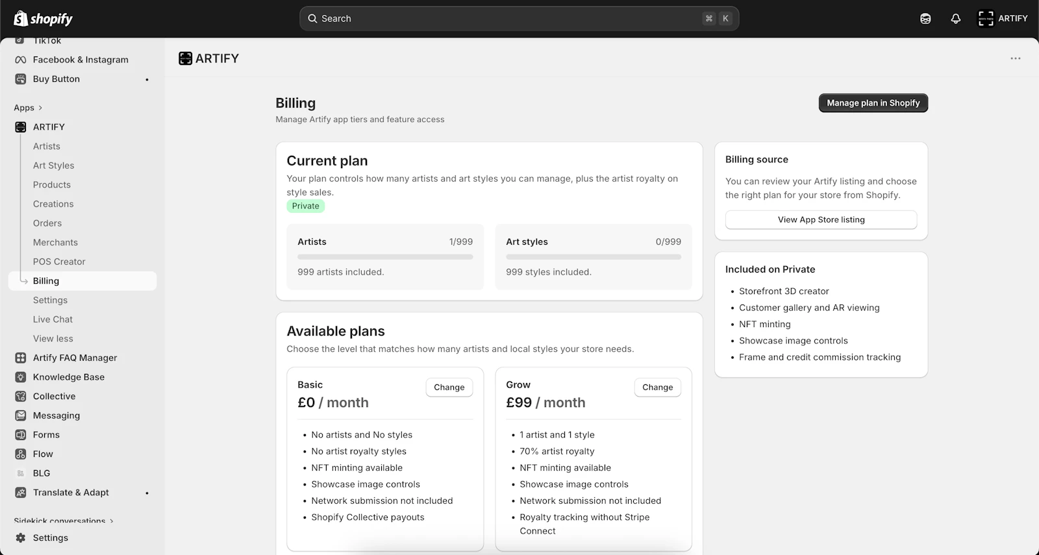Click Manage plan in Shopify button
This screenshot has width=1039, height=555.
[873, 103]
